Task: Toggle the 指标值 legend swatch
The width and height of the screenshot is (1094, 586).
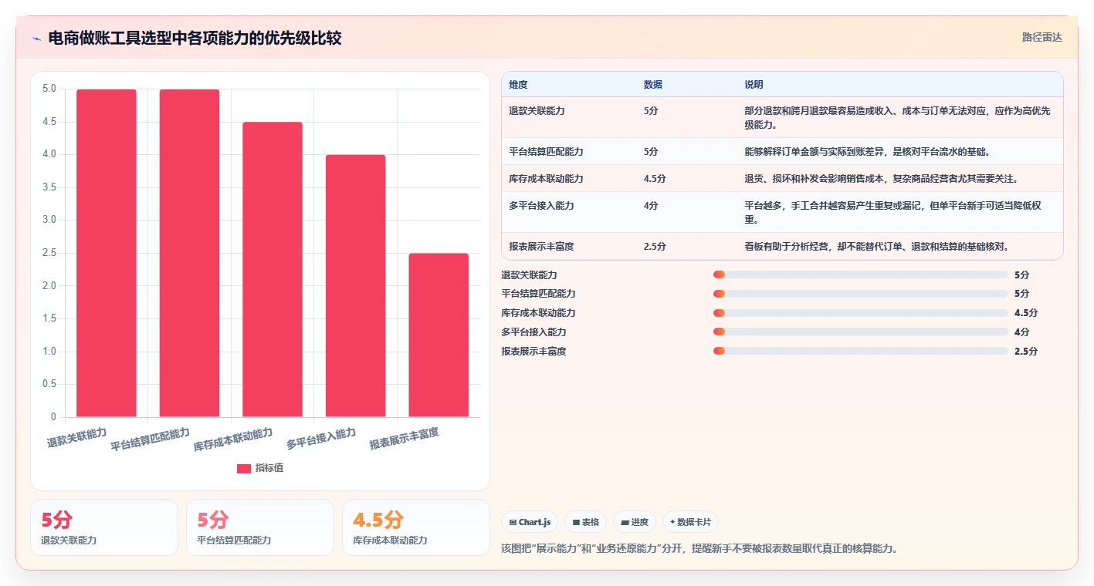Action: pos(244,468)
